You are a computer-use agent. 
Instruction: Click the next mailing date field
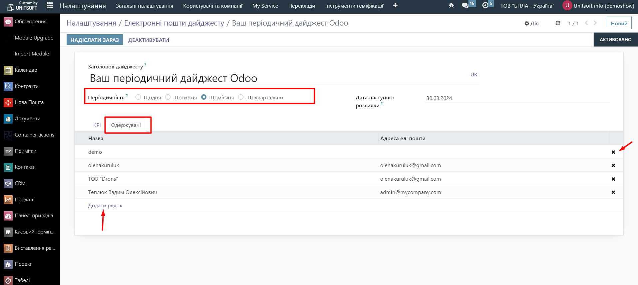tap(517, 98)
